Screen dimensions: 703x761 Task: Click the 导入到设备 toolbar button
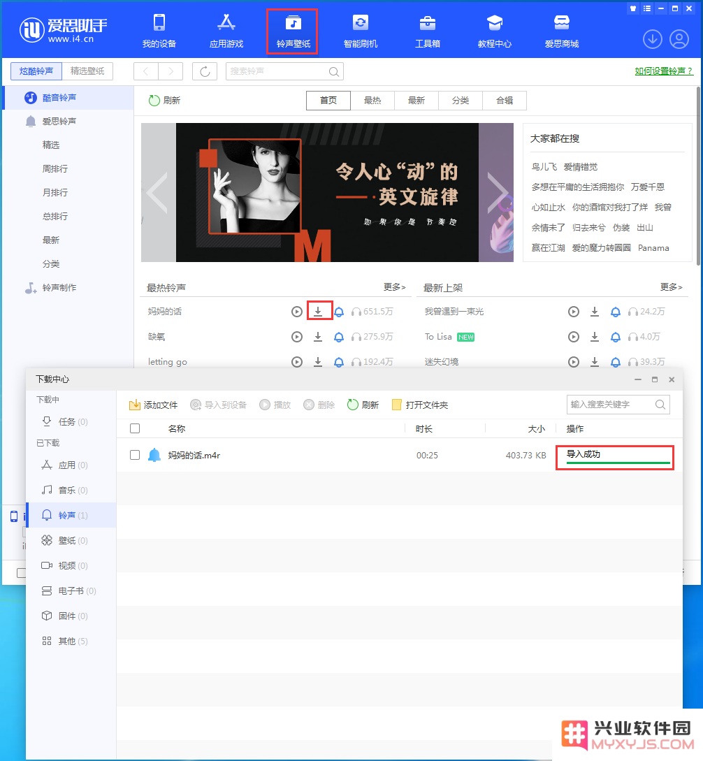pyautogui.click(x=218, y=405)
